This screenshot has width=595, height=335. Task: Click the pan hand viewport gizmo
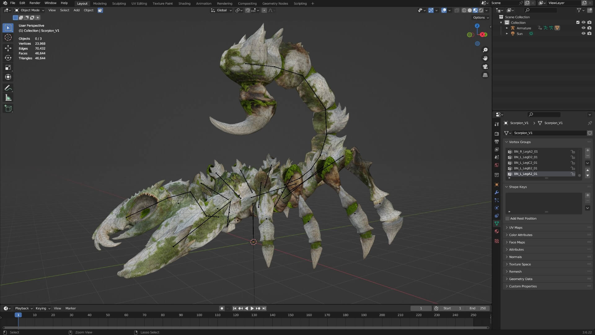[x=485, y=58]
